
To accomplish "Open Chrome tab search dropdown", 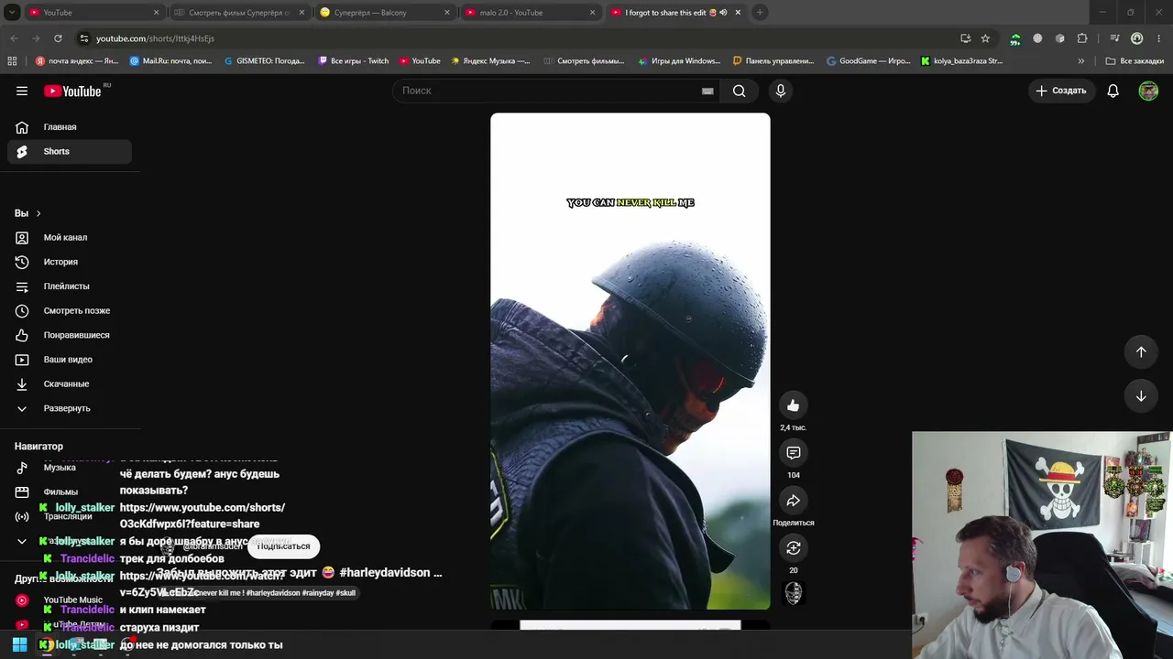I will click(x=12, y=13).
